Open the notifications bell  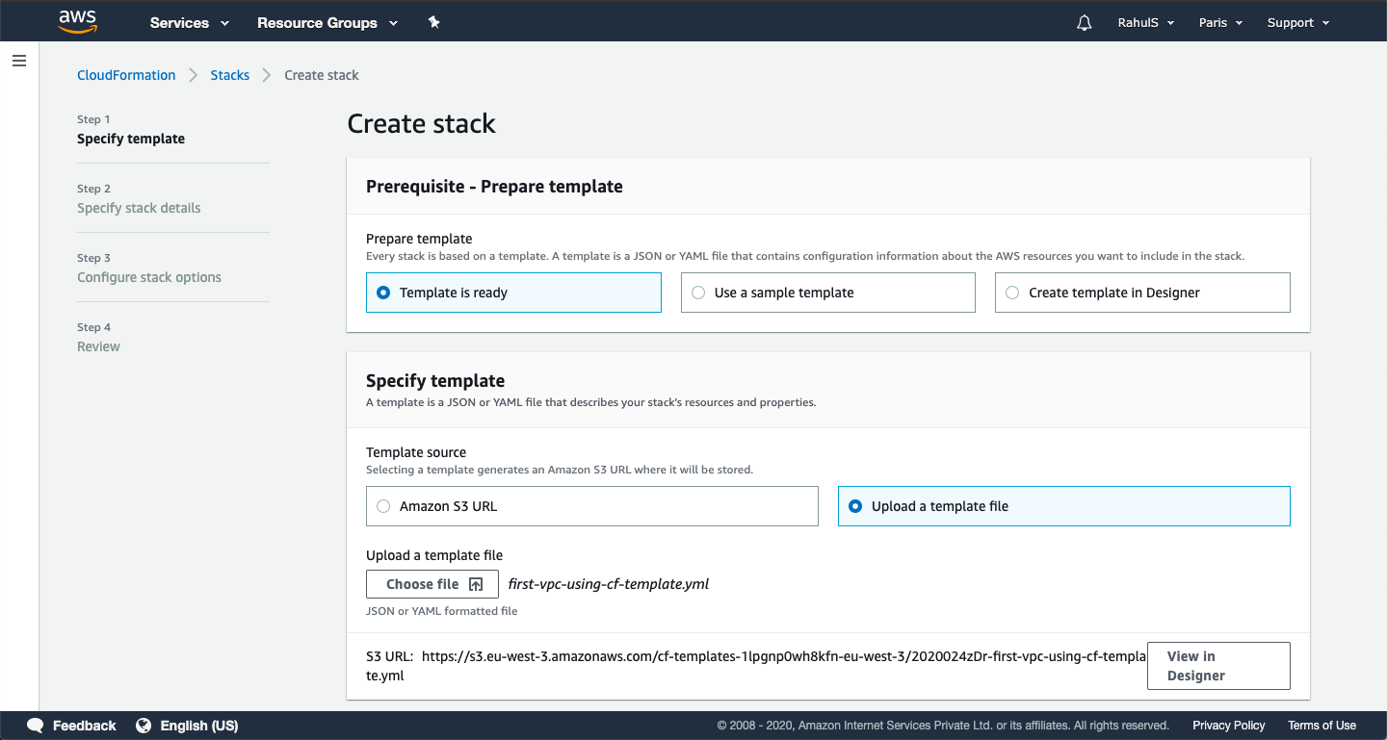point(1085,23)
